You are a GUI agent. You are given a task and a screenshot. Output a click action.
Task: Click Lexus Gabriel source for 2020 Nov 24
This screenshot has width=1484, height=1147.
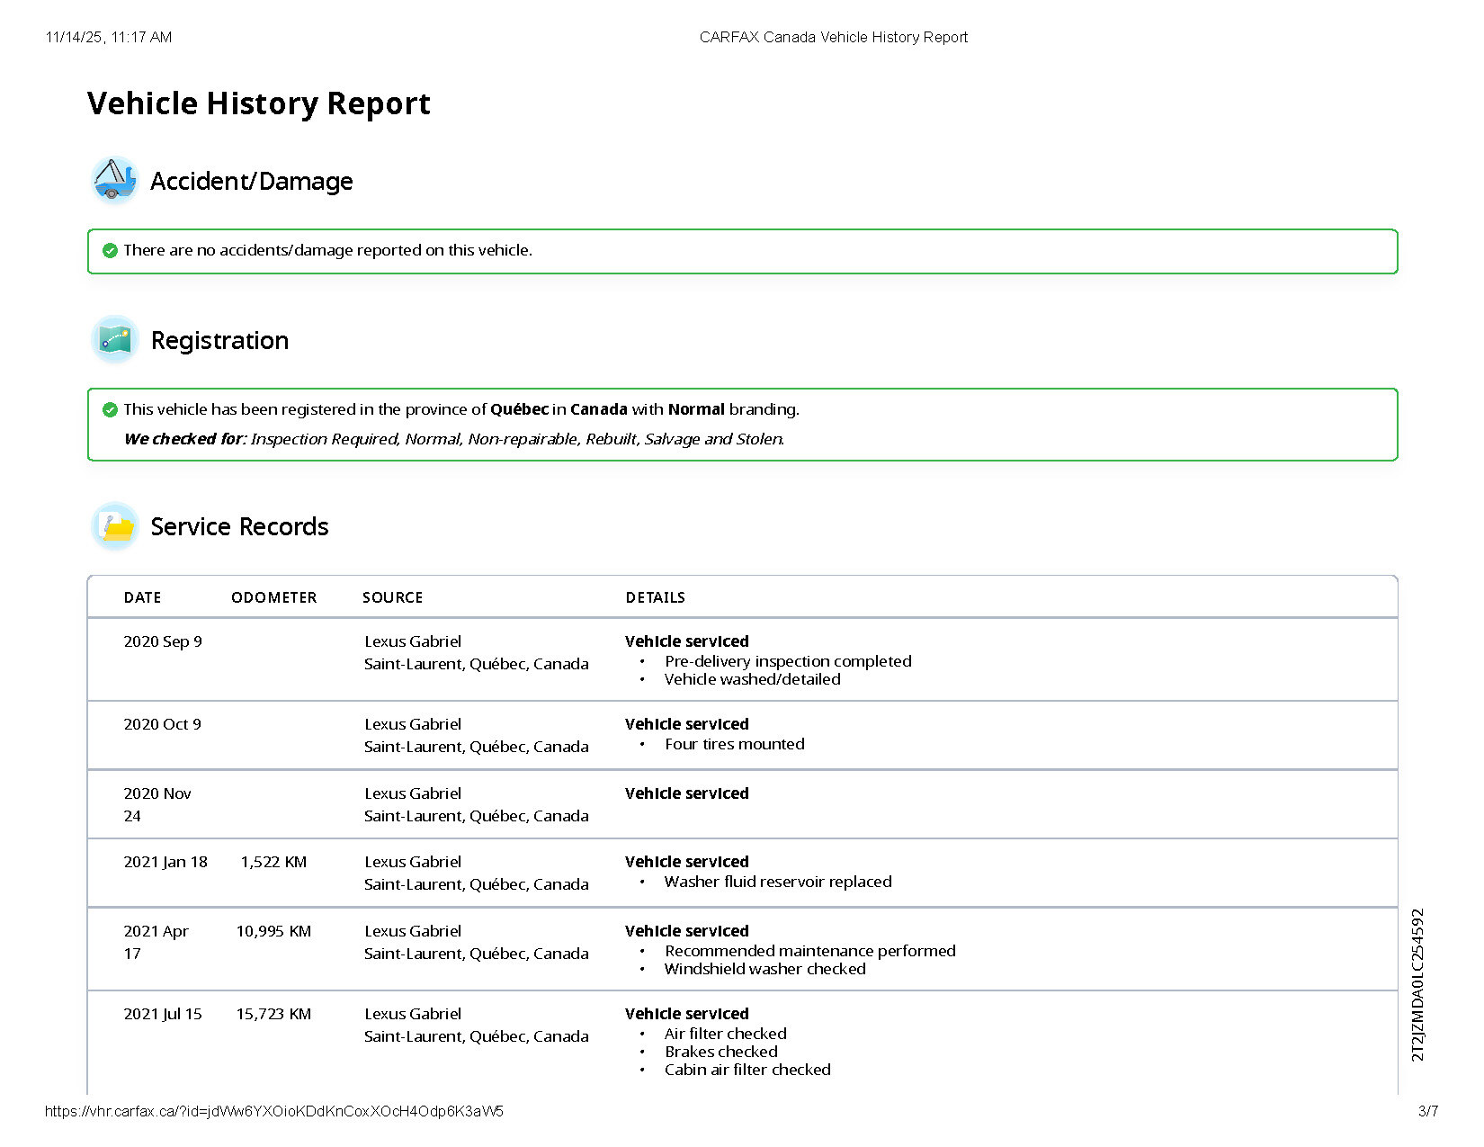click(413, 793)
